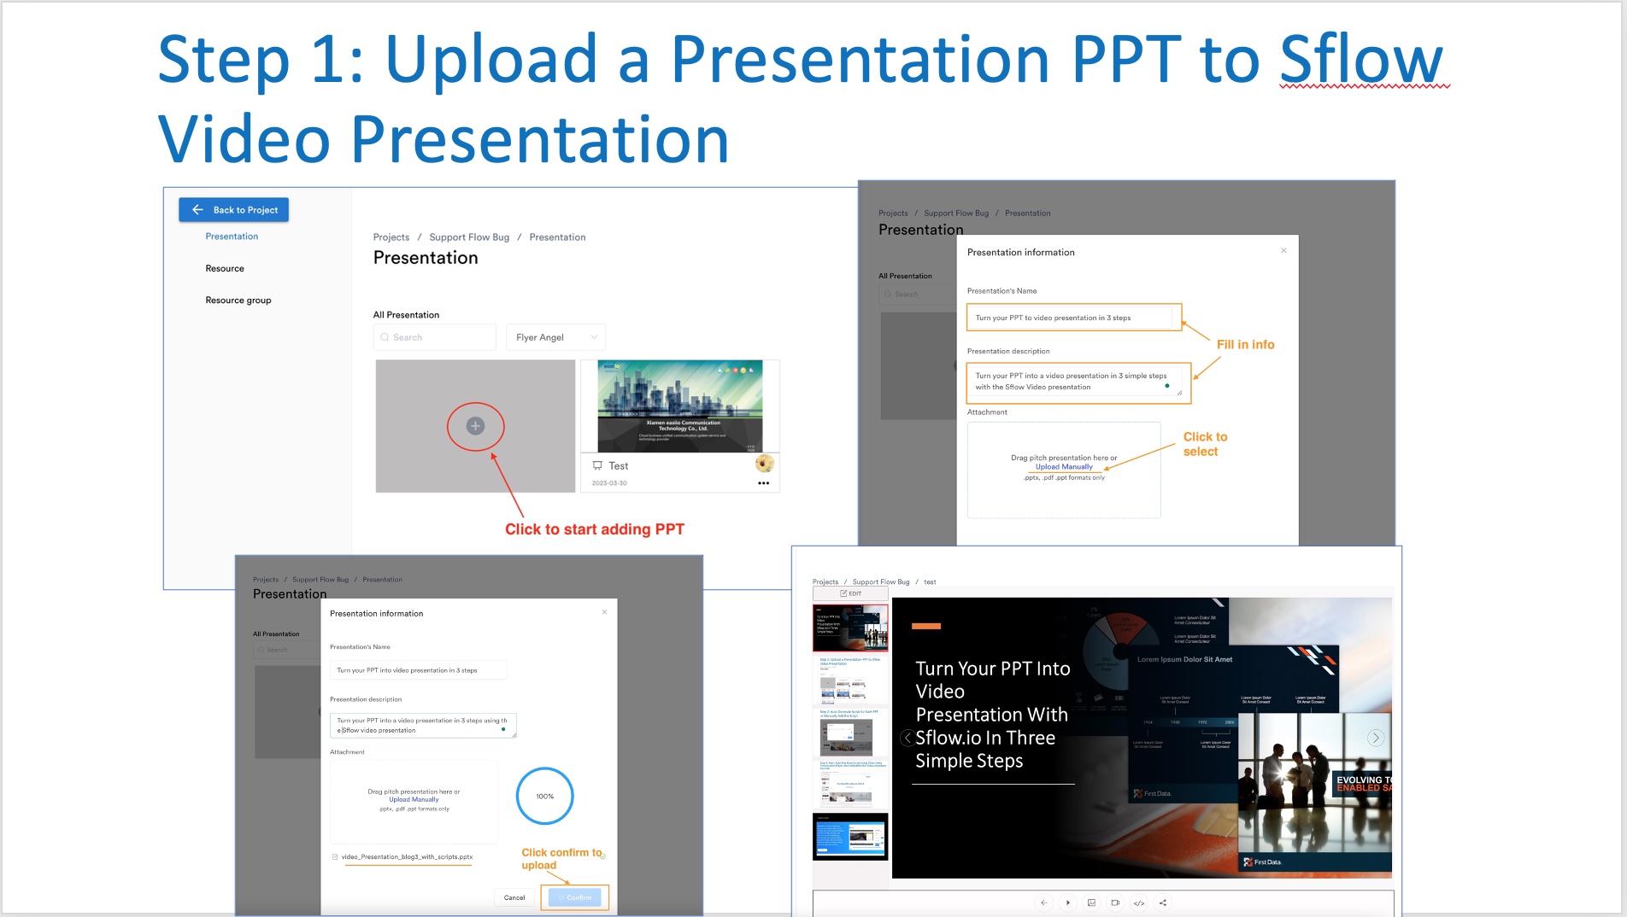The image size is (1627, 917).
Task: Click the presentation board icon beside Test
Action: pos(596,465)
